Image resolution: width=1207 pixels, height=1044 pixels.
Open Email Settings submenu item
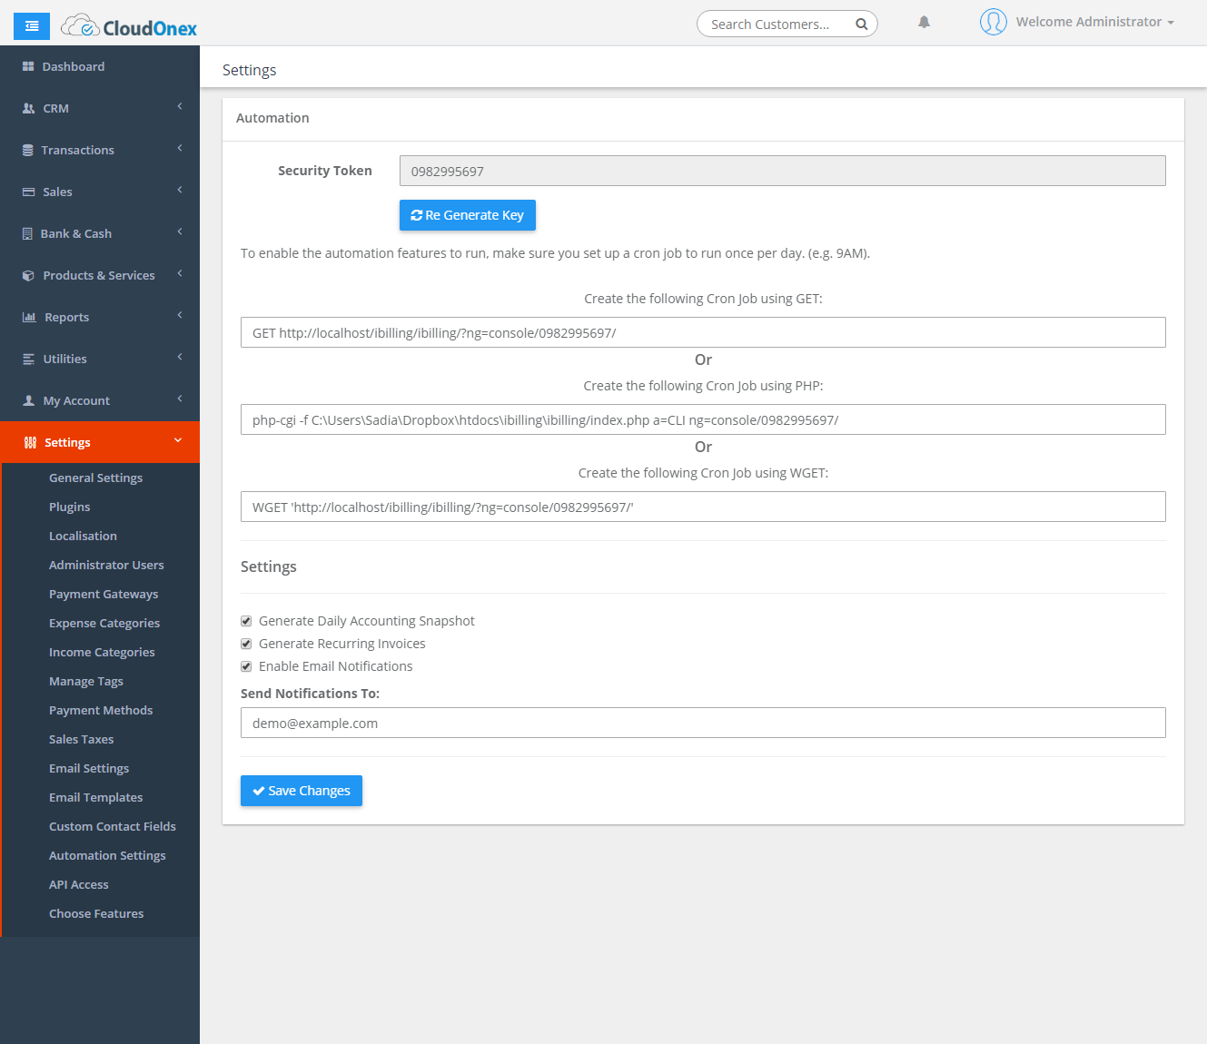[89, 768]
